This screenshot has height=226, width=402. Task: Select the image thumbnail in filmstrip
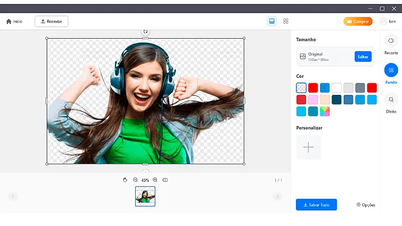pyautogui.click(x=145, y=196)
